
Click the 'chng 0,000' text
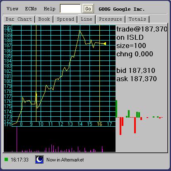coord(135,54)
